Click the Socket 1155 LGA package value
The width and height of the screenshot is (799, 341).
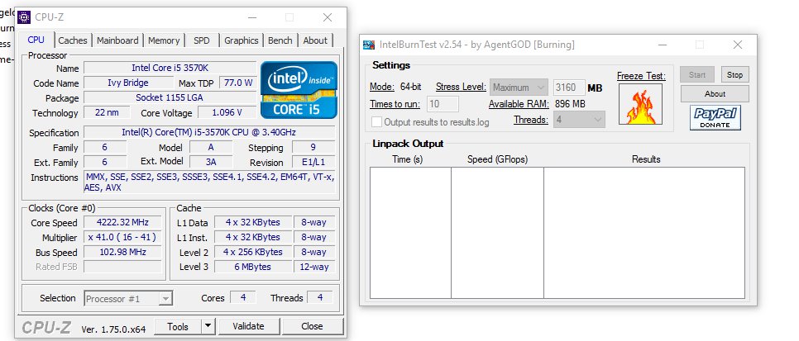170,97
